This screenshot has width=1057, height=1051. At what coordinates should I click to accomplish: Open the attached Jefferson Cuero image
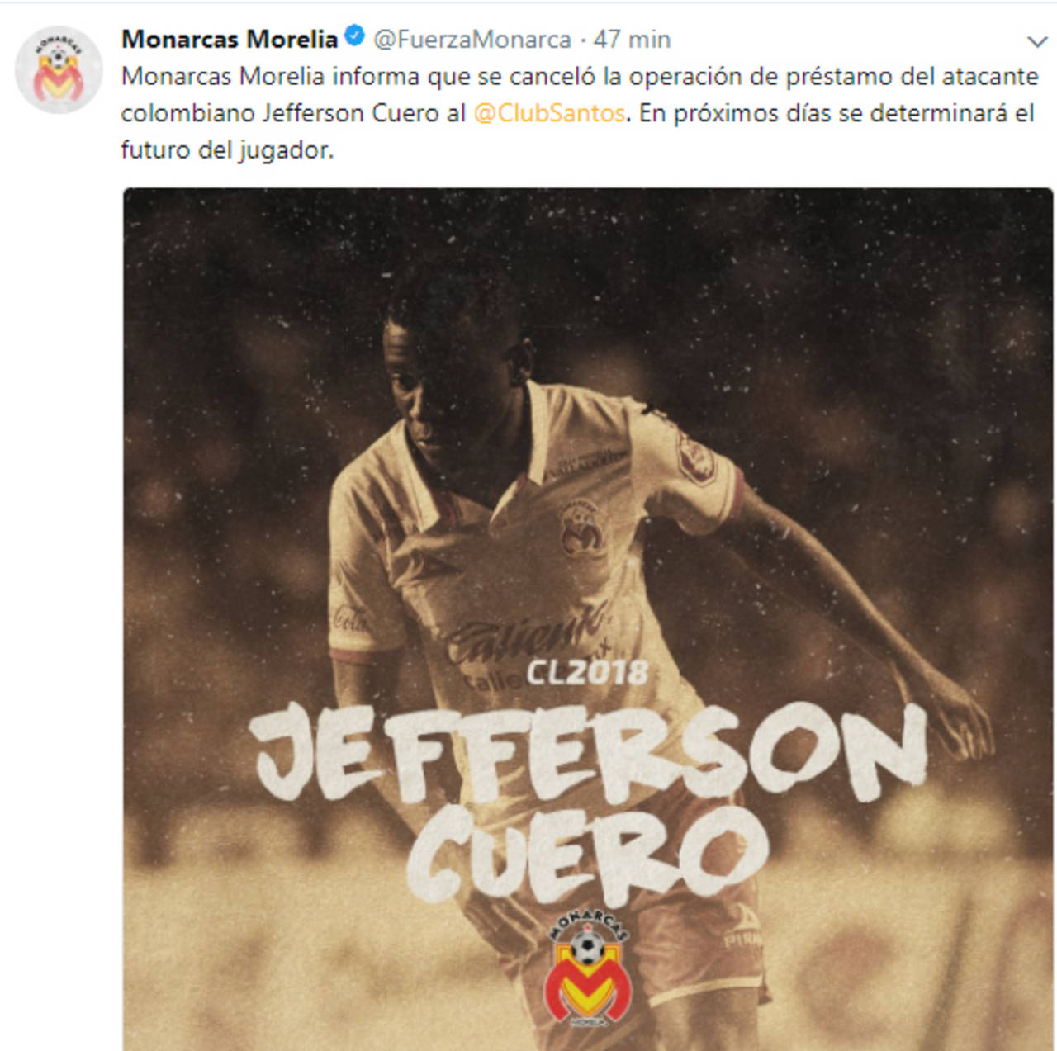588,619
